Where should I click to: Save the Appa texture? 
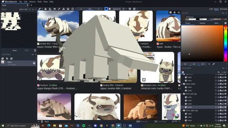coord(34,63)
